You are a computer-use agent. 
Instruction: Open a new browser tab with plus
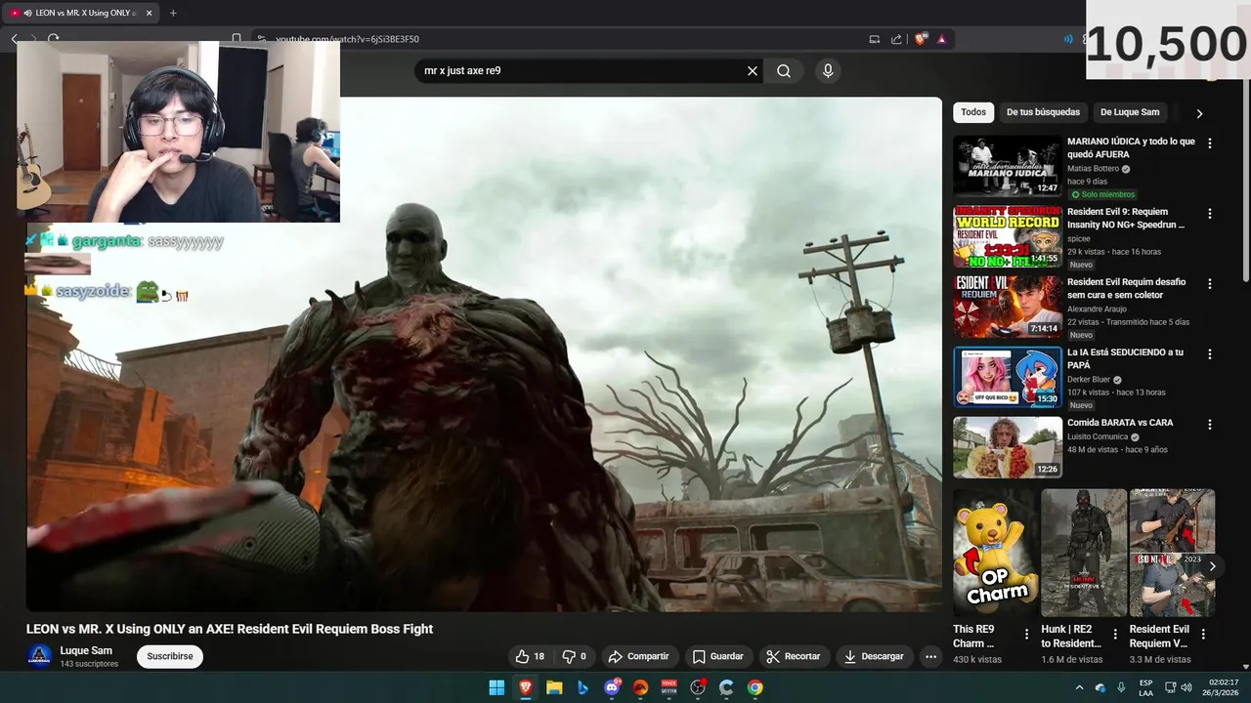pos(173,13)
